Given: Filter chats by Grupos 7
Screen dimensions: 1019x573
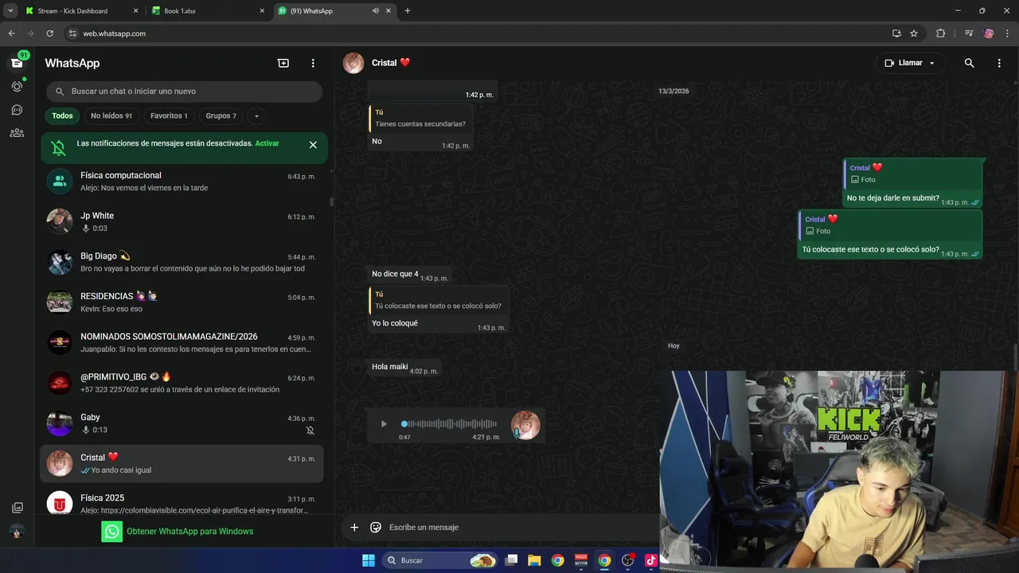Looking at the screenshot, I should (221, 115).
